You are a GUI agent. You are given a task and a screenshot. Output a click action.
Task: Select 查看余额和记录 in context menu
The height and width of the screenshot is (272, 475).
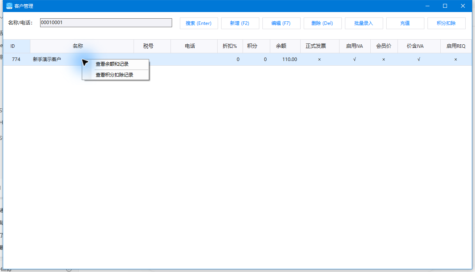coord(116,64)
